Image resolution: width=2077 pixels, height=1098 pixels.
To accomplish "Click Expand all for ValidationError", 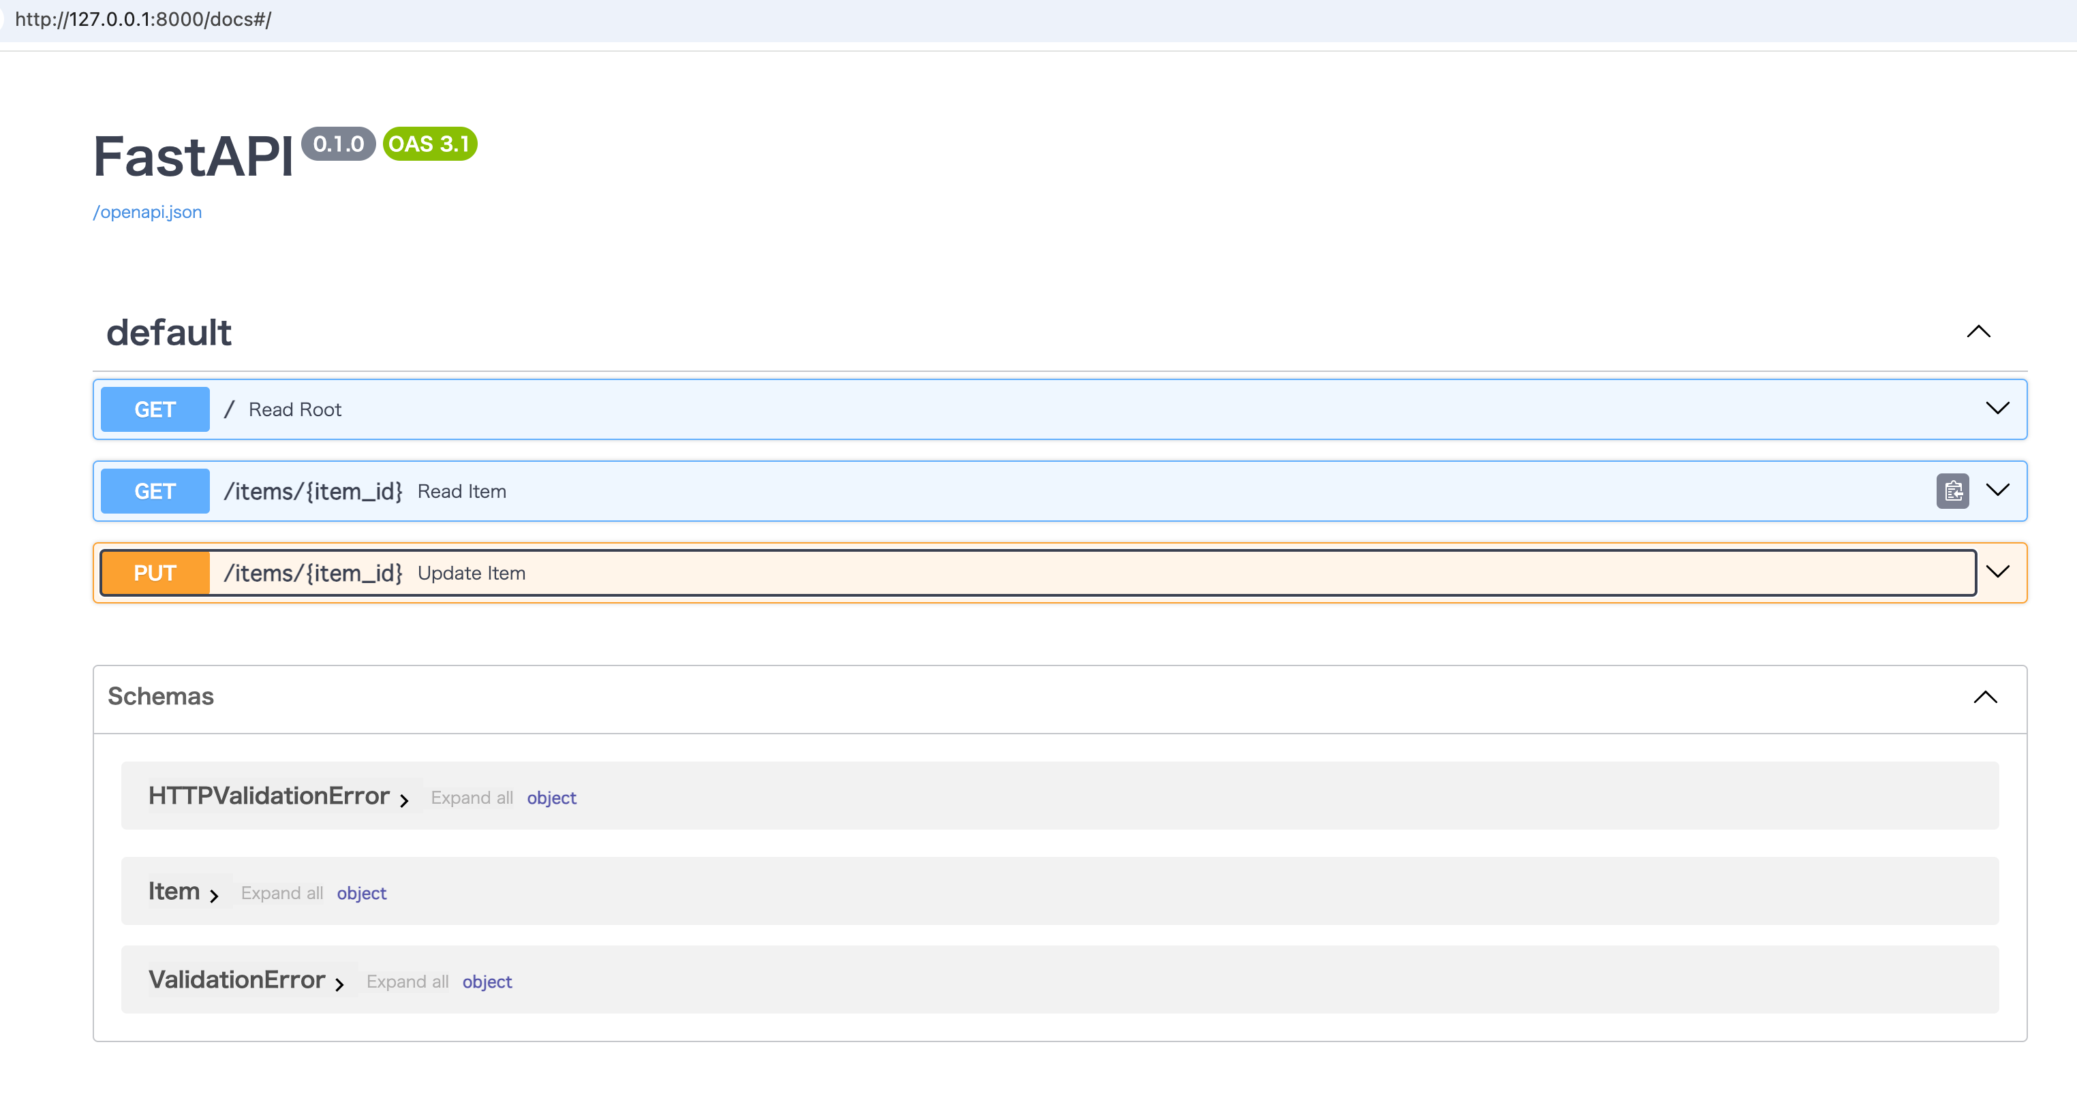I will pyautogui.click(x=407, y=981).
